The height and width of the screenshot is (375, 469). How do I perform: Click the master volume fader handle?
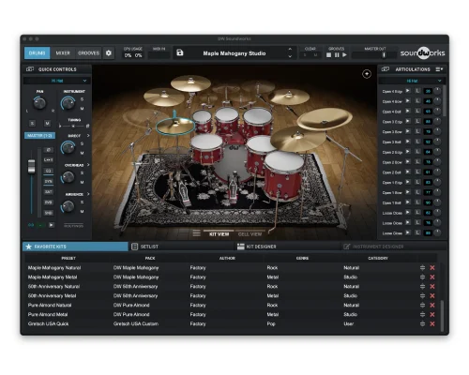tap(31, 166)
